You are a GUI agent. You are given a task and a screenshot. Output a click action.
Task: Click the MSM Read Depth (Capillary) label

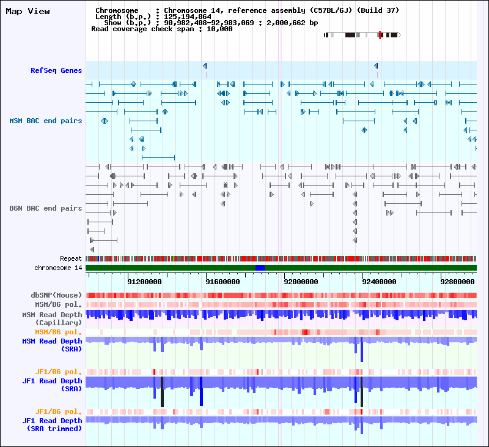pyautogui.click(x=52, y=318)
